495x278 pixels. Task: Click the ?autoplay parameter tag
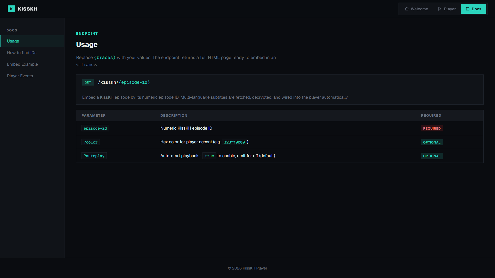(94, 156)
